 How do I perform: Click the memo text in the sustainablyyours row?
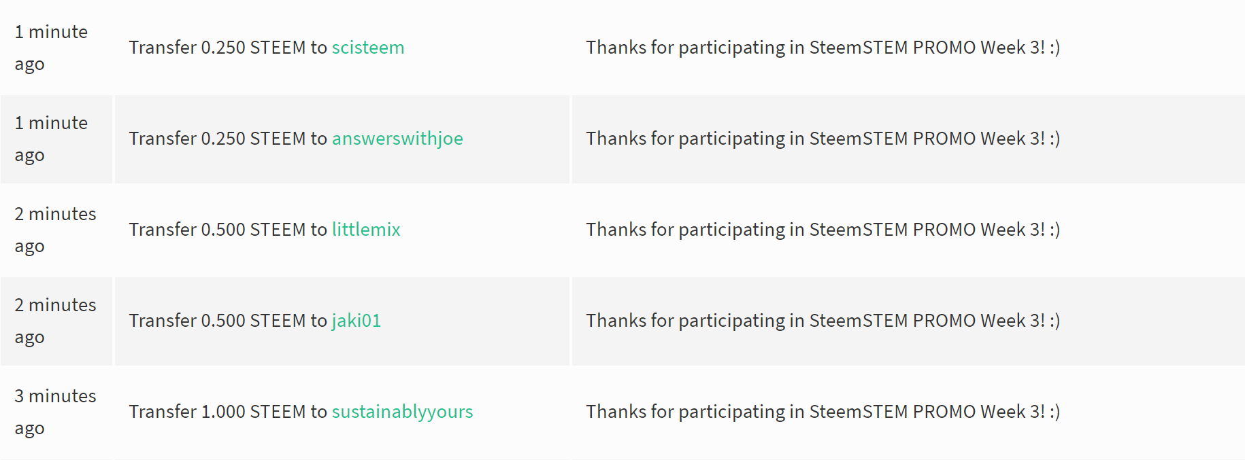click(x=823, y=412)
